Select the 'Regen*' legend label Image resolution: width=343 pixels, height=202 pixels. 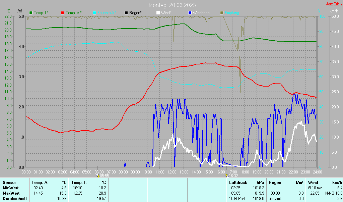pos(135,13)
